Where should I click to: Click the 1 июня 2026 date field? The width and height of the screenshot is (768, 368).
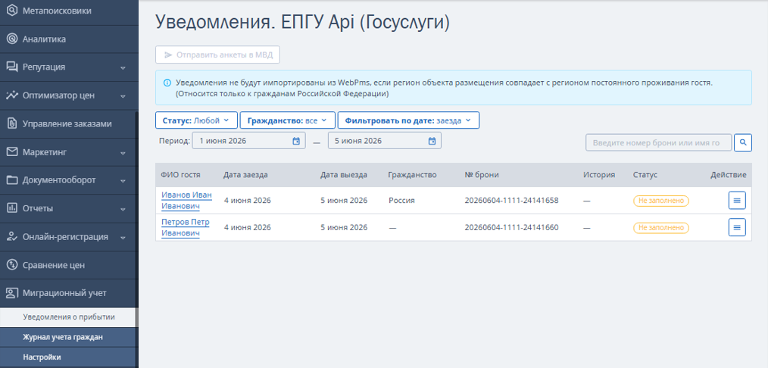point(249,141)
